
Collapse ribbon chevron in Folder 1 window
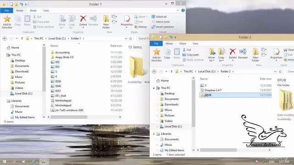(178, 11)
